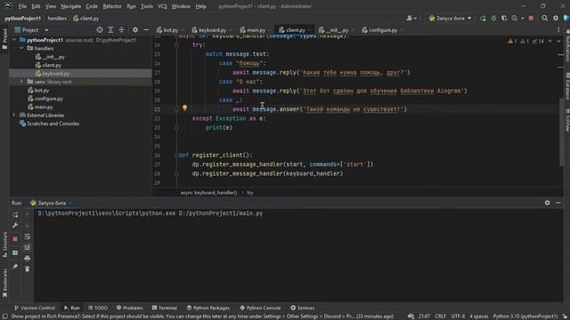Open the File menu
This screenshot has height=320, width=570.
coord(22,6)
